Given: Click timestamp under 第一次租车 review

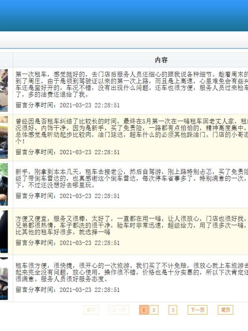Looking at the screenshot, I should pyautogui.click(x=67, y=105).
